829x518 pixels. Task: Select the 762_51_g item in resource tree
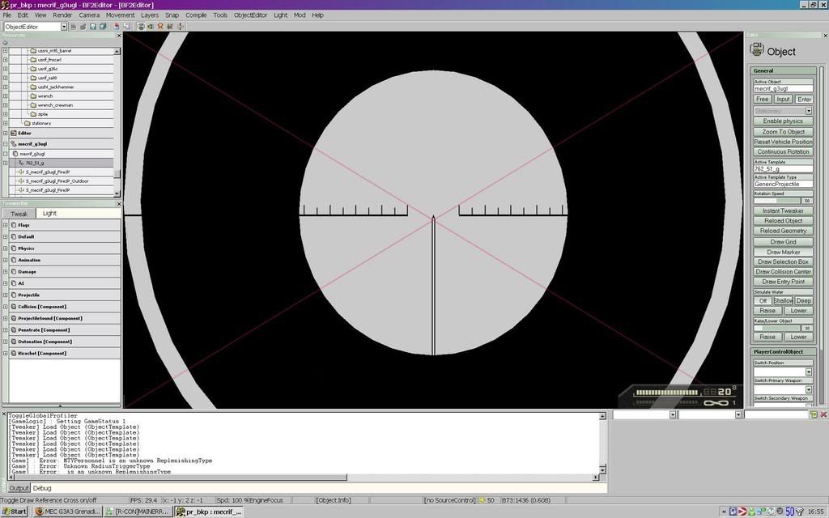pos(35,163)
